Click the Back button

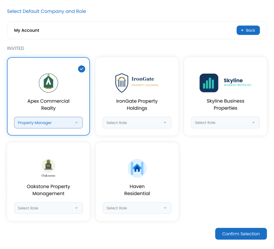[x=248, y=30]
